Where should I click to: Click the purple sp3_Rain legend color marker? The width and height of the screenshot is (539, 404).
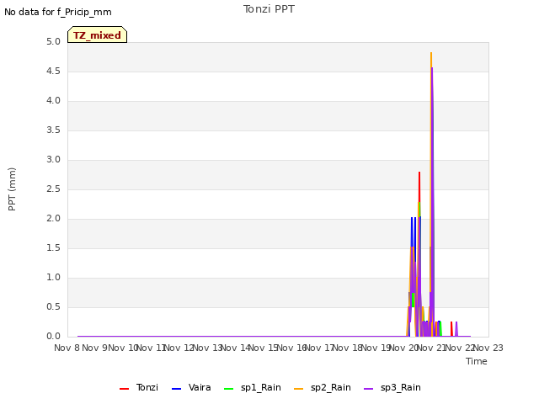coord(369,389)
